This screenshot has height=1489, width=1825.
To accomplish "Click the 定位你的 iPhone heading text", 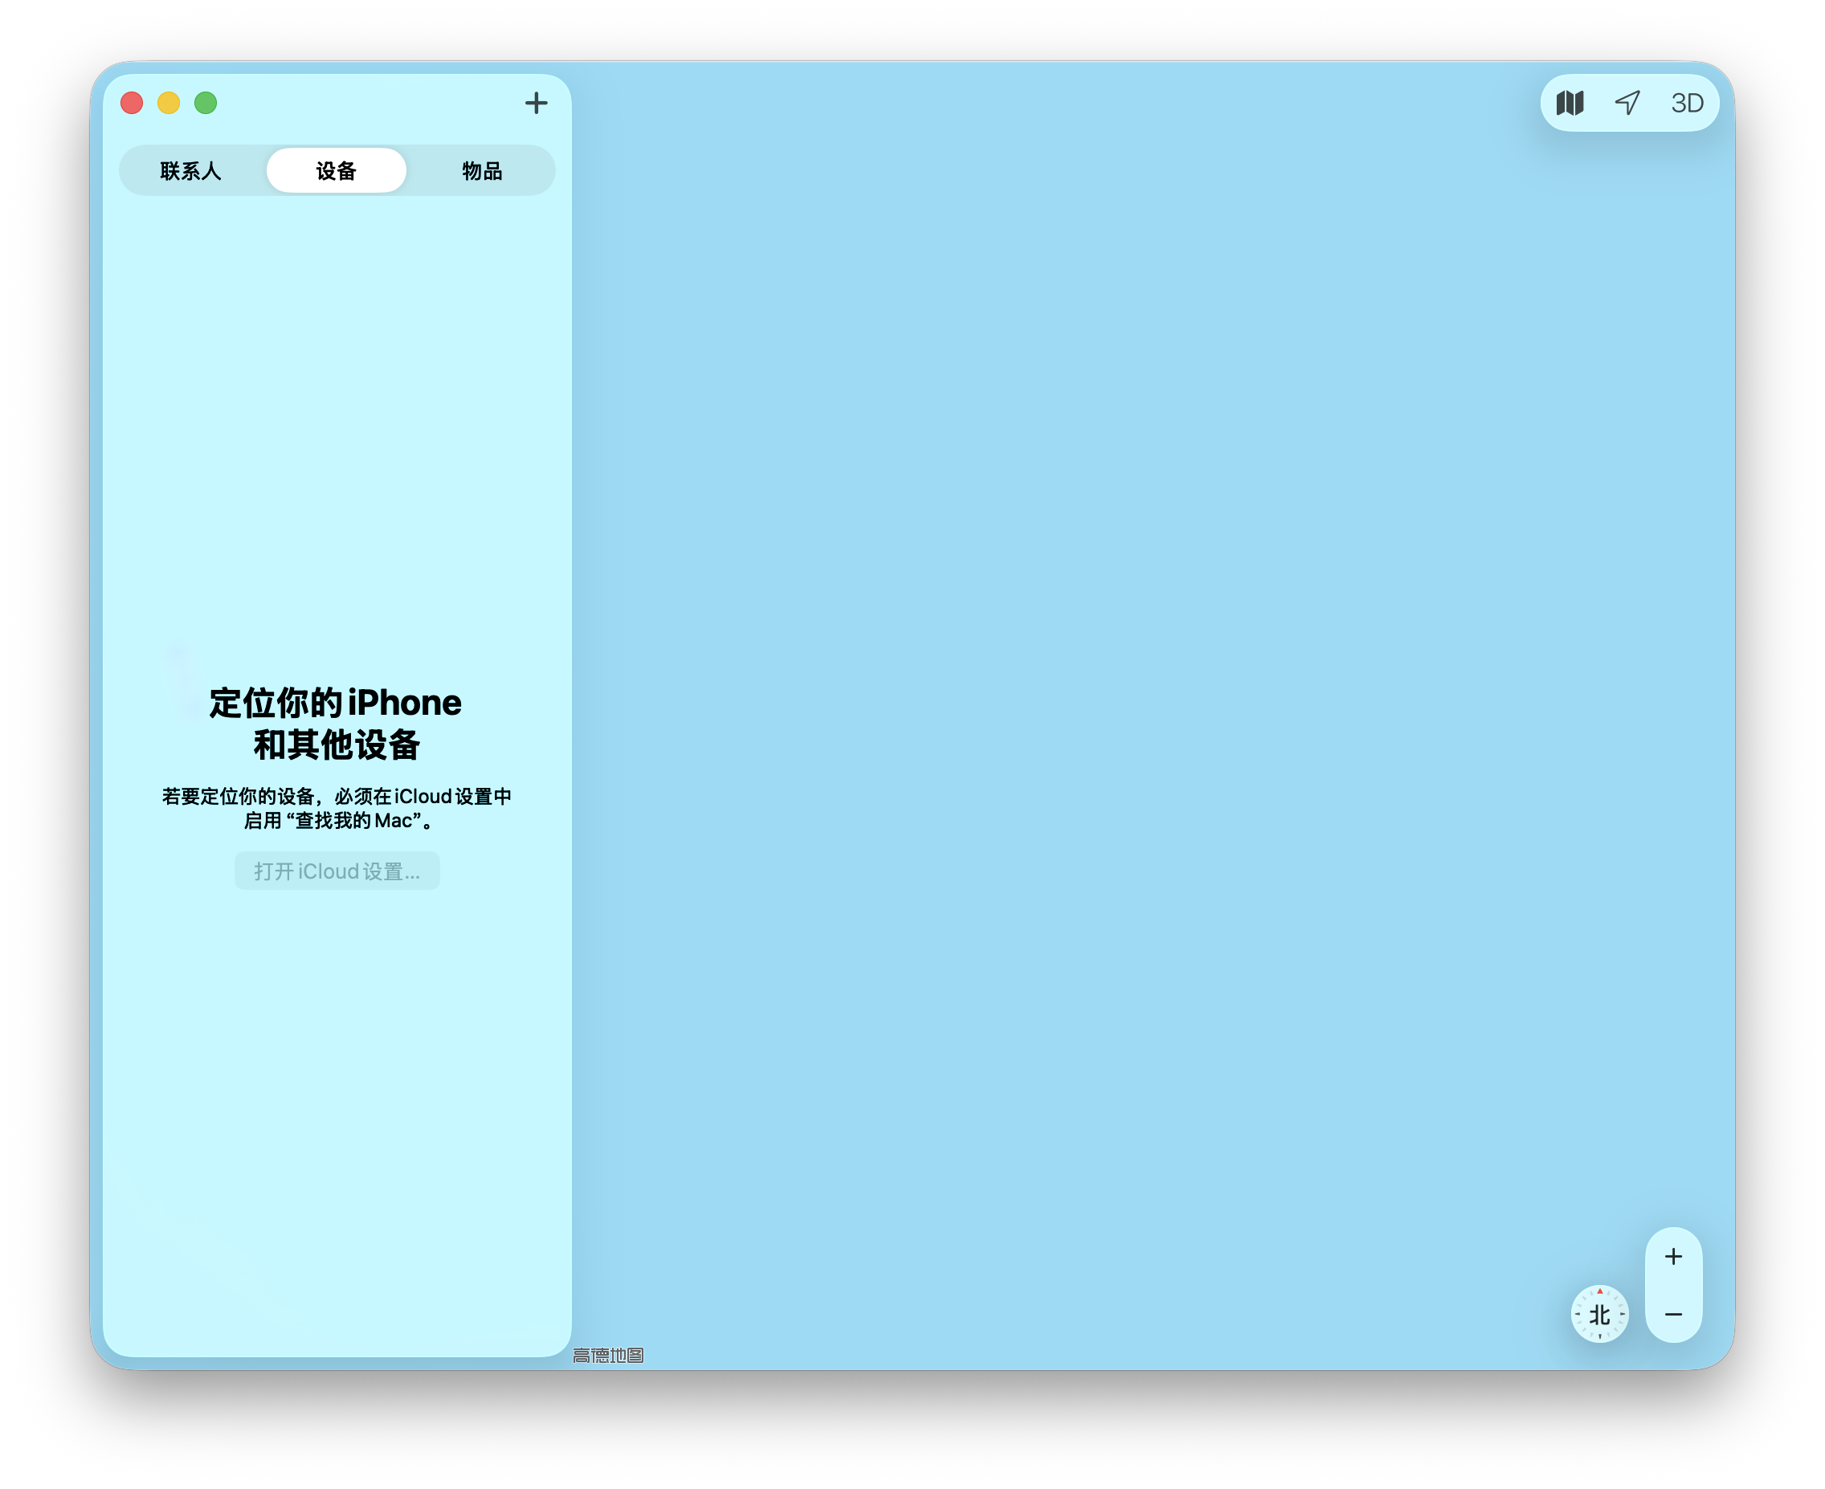I will coord(335,703).
